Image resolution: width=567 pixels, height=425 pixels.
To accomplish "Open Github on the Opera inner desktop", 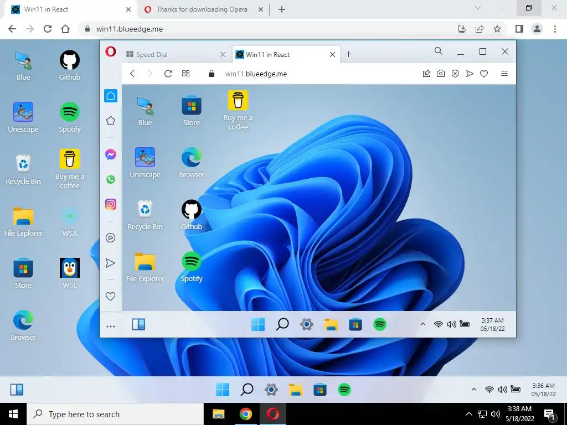I will 191,215.
